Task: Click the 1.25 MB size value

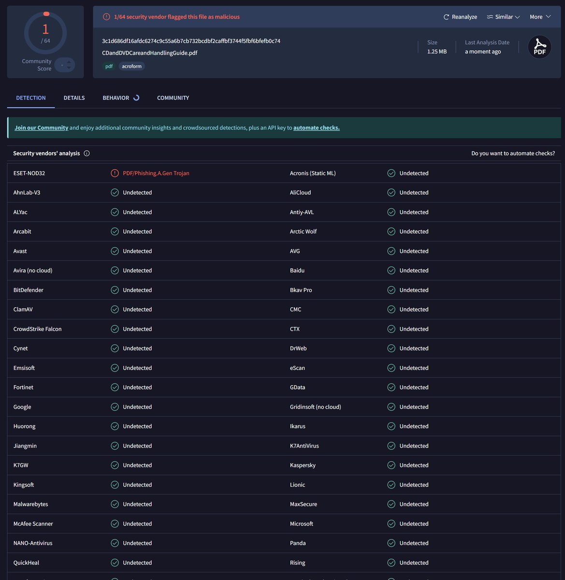Action: click(437, 52)
